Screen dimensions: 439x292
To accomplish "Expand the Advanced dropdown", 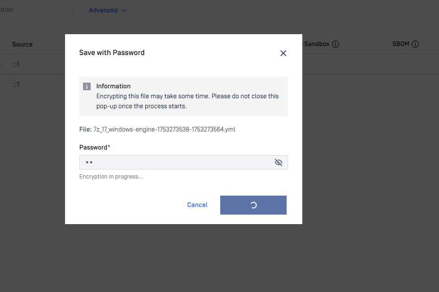I will (x=108, y=10).
